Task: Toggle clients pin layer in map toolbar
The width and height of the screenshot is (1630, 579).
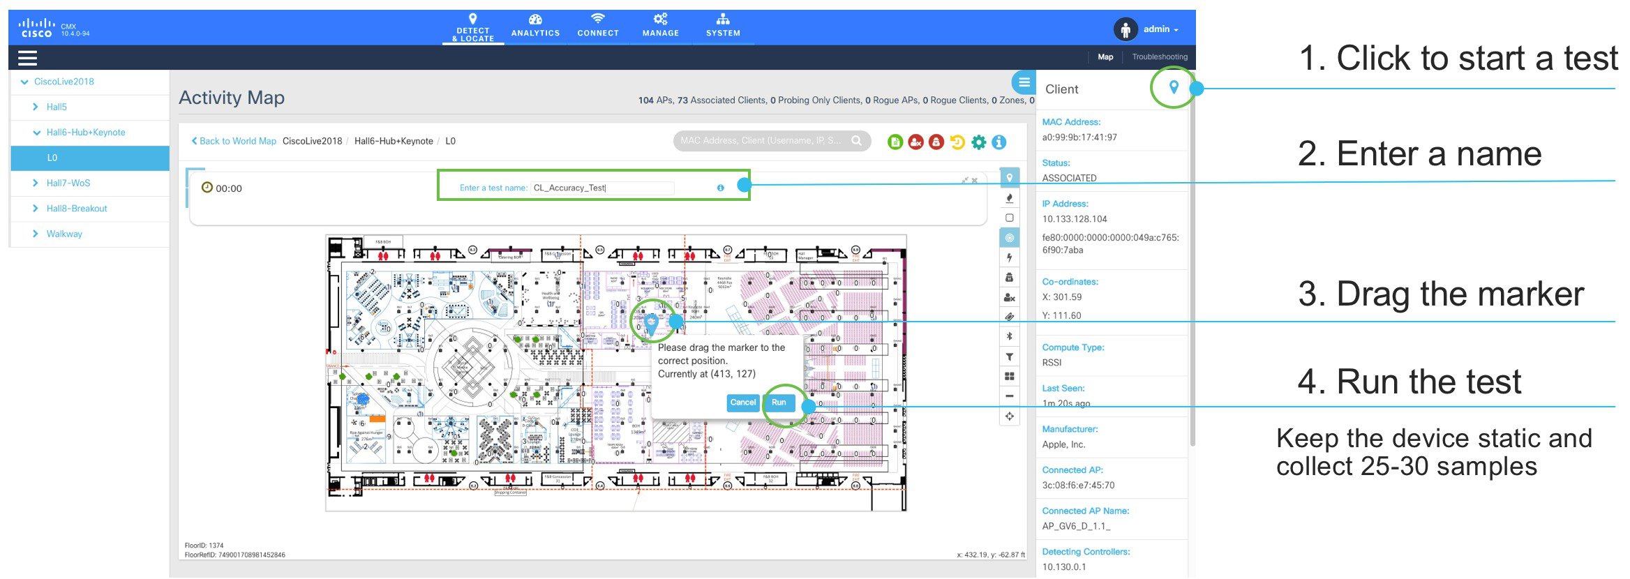Action: [1009, 178]
